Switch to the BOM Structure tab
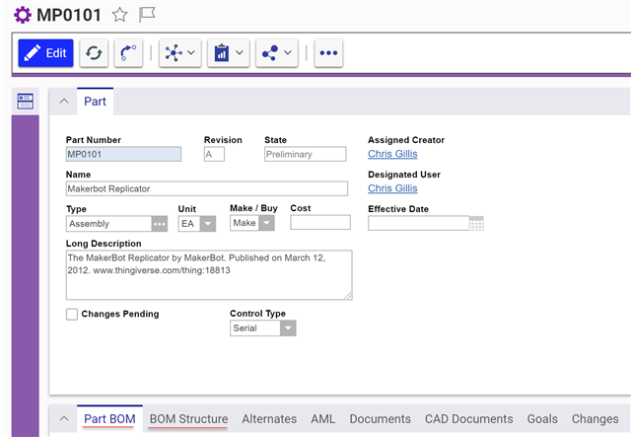Viewport: 631px width, 437px height. coord(188,419)
